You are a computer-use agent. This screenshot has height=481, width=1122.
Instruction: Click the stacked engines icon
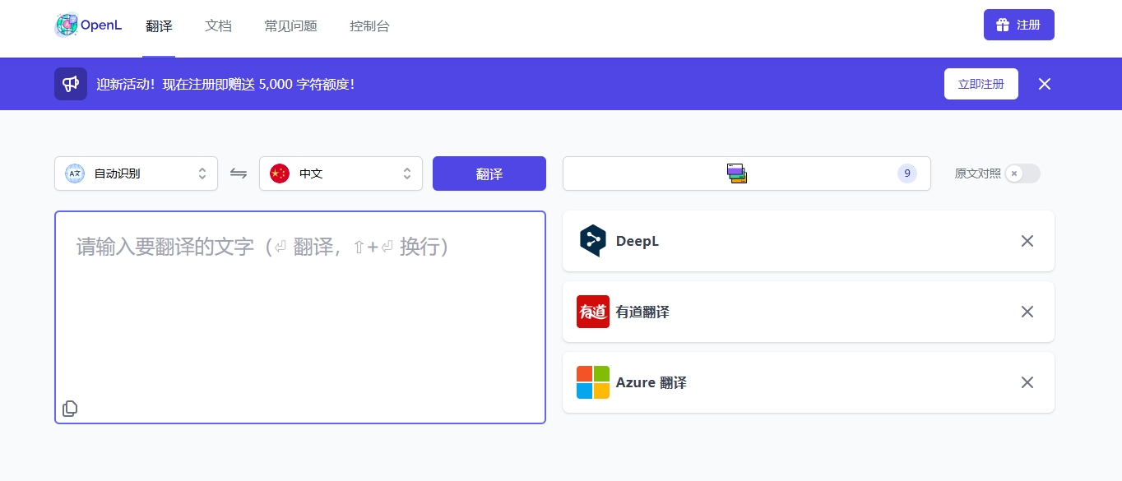[x=737, y=173]
